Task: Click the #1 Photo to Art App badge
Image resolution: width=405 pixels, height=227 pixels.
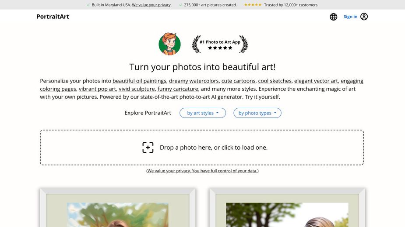Action: pos(220,44)
